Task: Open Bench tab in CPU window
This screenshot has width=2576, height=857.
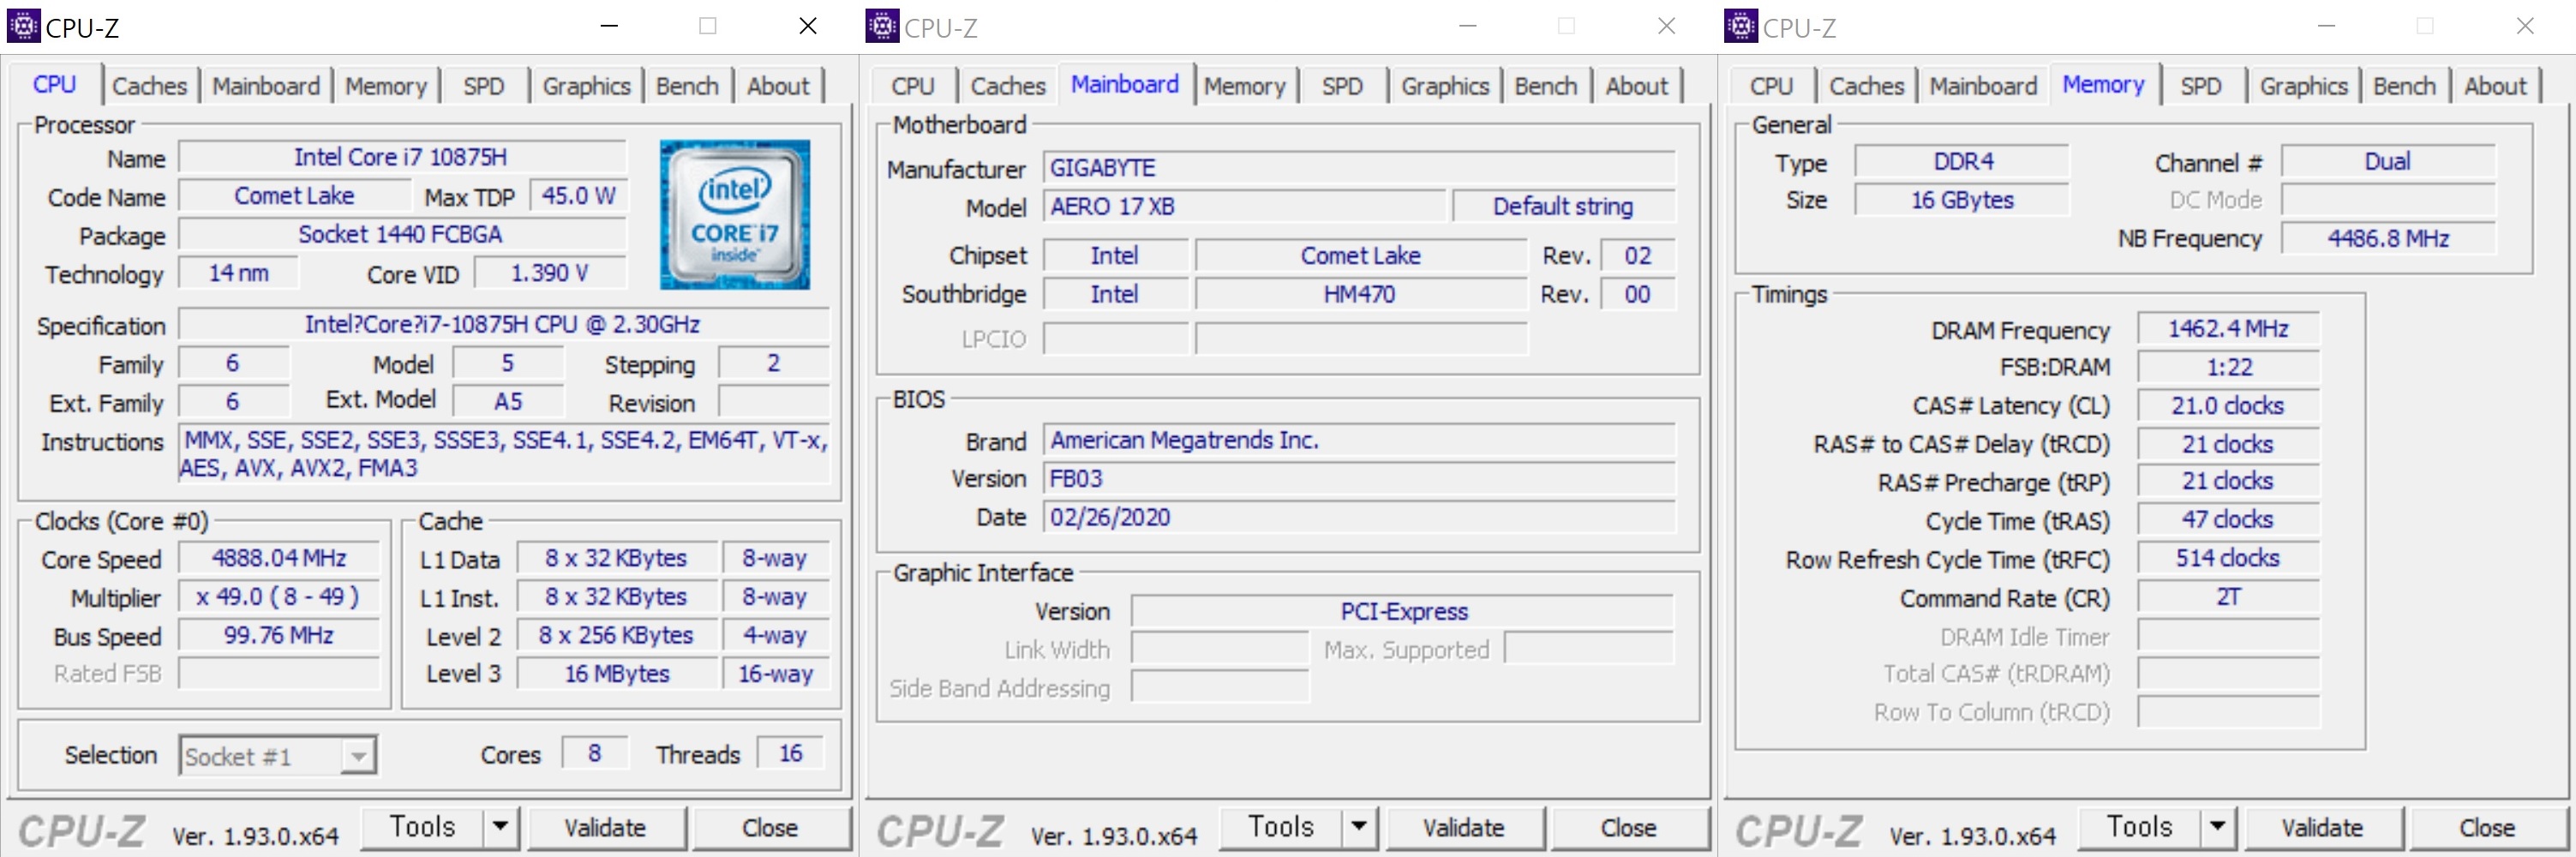Action: (687, 86)
